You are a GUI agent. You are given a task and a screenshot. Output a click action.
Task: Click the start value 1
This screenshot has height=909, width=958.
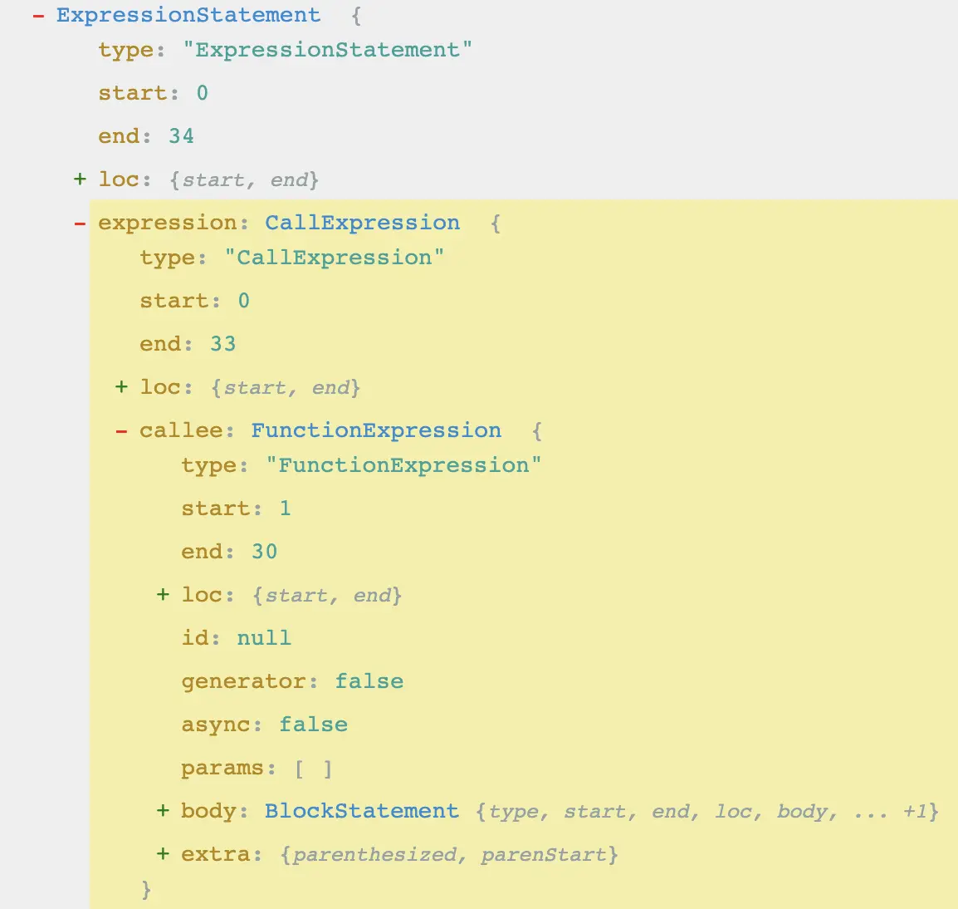coord(286,509)
